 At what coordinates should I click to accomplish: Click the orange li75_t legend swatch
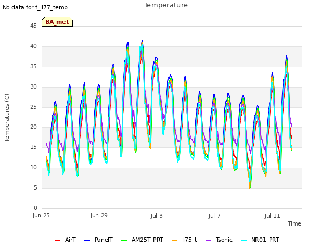[175, 241]
